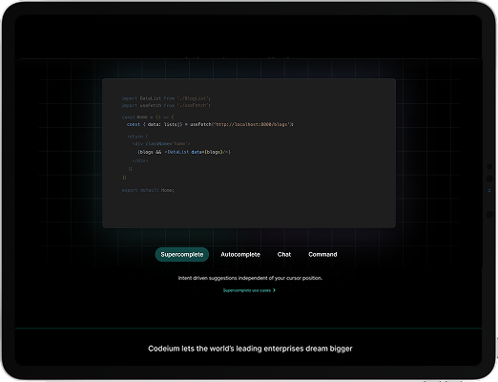Click the import useFetch code line

[166, 105]
